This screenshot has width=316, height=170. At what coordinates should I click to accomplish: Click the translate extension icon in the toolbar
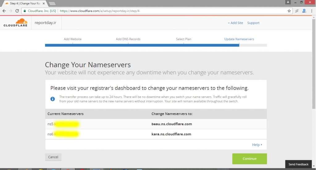[304, 11]
